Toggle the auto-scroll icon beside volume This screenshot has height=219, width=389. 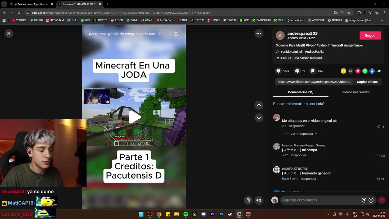point(248,200)
